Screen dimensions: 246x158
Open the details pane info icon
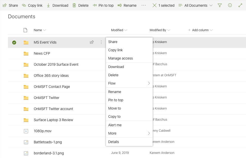(230, 5)
